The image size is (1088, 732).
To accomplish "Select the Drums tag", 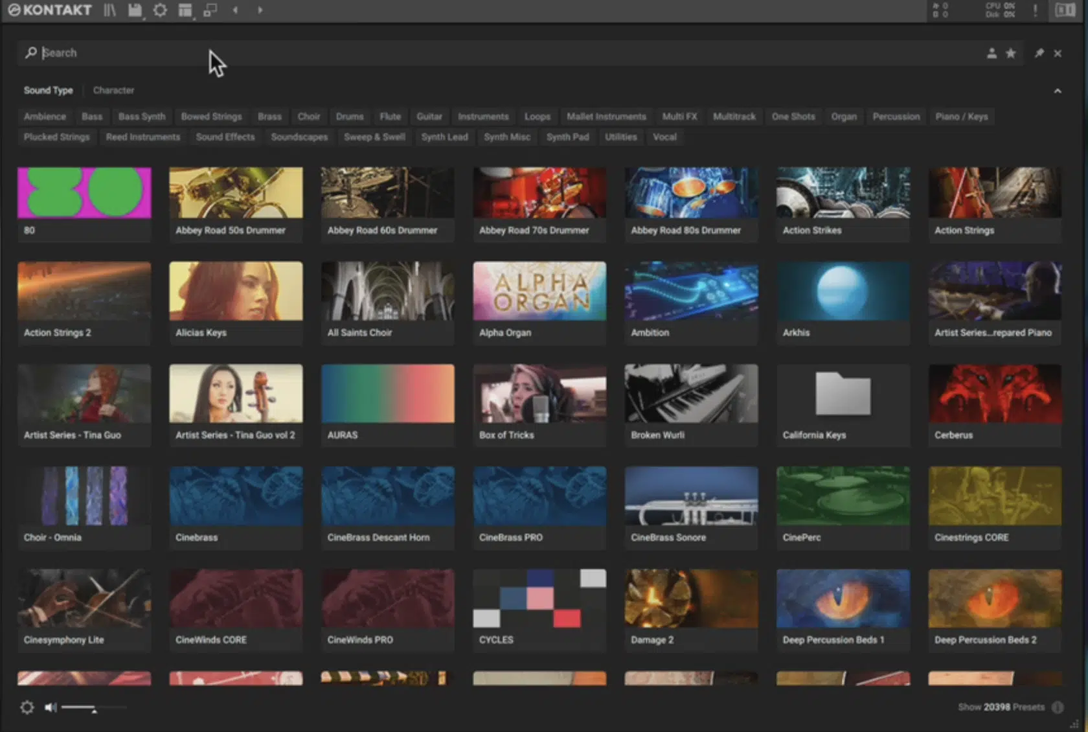I will pyautogui.click(x=350, y=117).
